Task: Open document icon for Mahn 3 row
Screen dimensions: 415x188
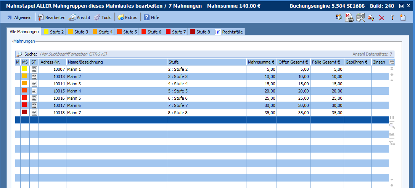Action: click(x=34, y=84)
